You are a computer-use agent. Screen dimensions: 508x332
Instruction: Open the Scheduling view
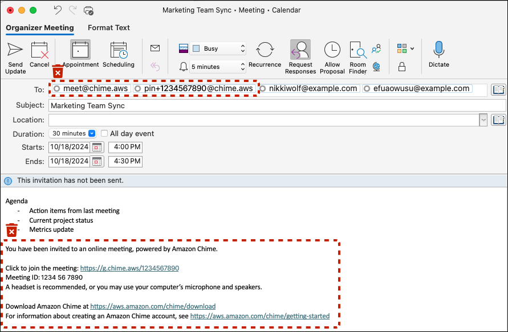coord(118,51)
